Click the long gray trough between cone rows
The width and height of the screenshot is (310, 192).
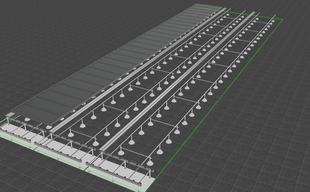177,82
